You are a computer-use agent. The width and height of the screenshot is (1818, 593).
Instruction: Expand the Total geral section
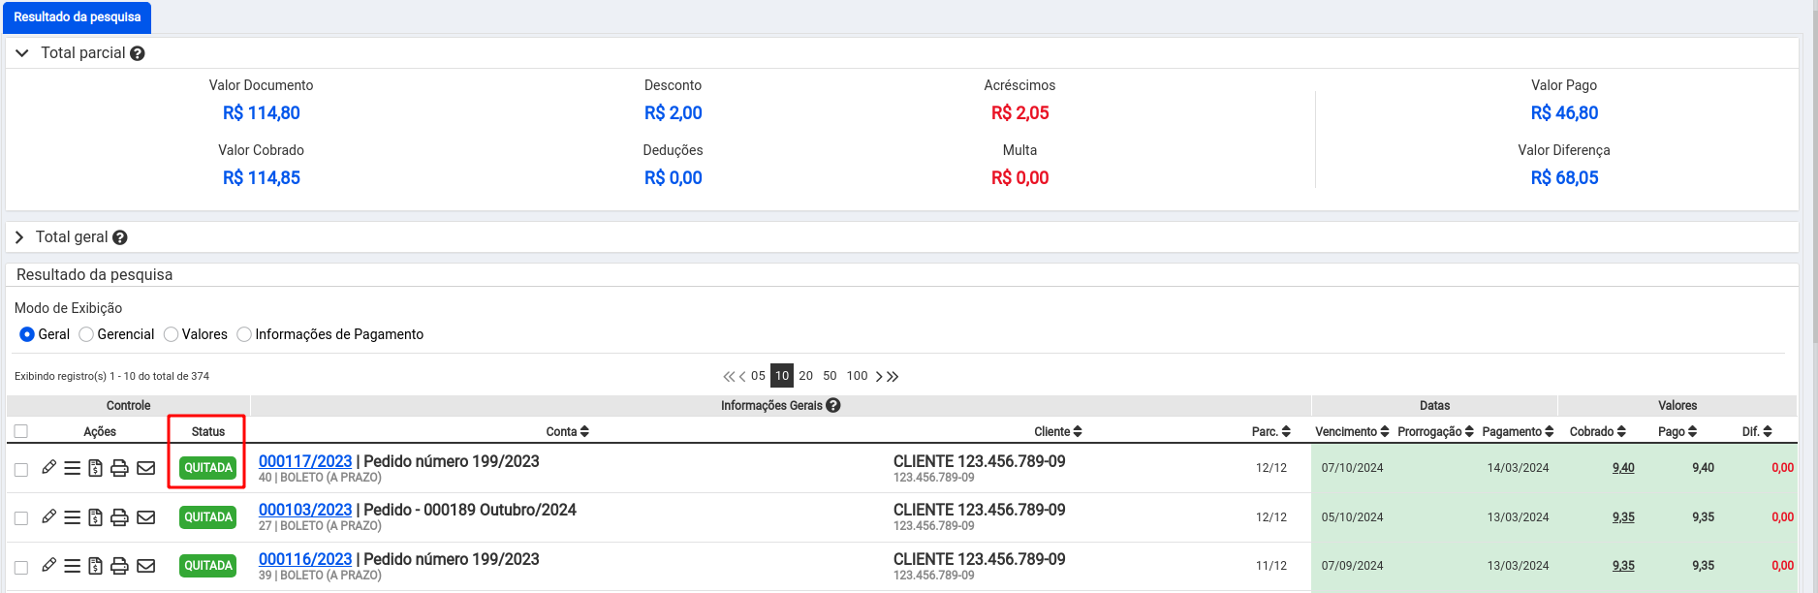coord(19,237)
